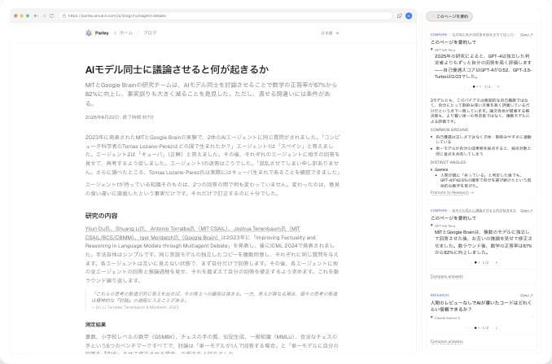The width and height of the screenshot is (552, 364).
Task: Click the COMMON GROUND heading
Action: [x=449, y=129]
